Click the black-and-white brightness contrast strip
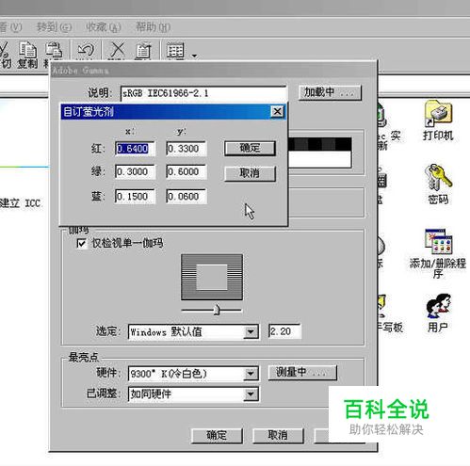Image resolution: width=470 pixels, height=466 pixels. tap(319, 153)
